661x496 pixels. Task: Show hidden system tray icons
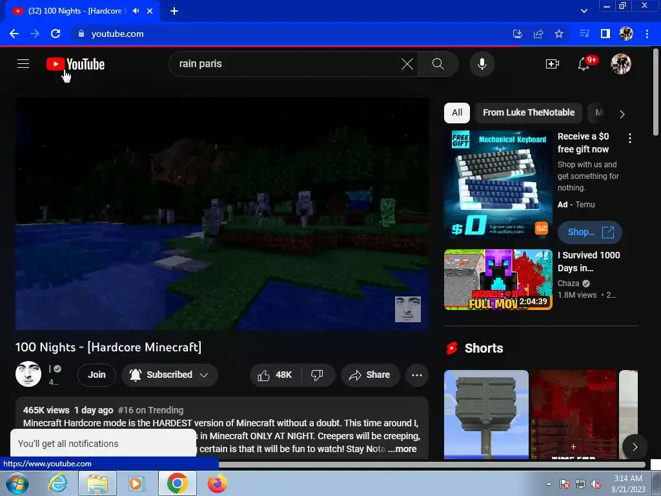(x=549, y=484)
